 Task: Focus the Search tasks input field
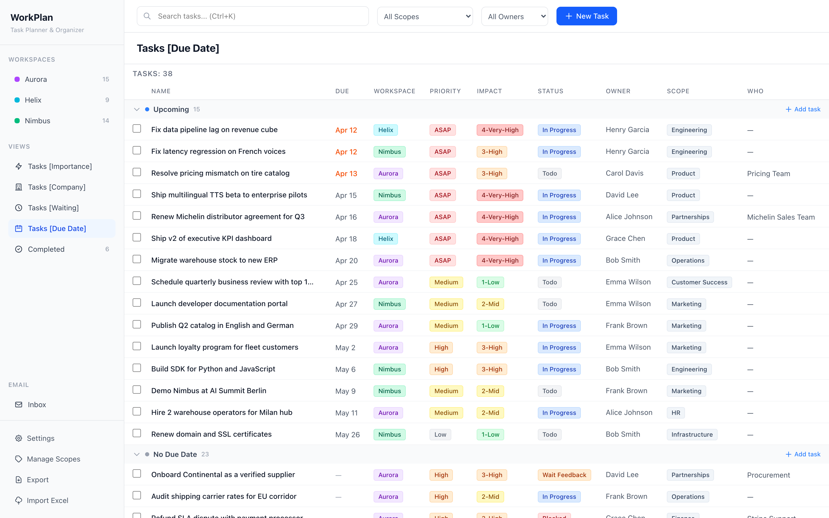click(x=253, y=16)
